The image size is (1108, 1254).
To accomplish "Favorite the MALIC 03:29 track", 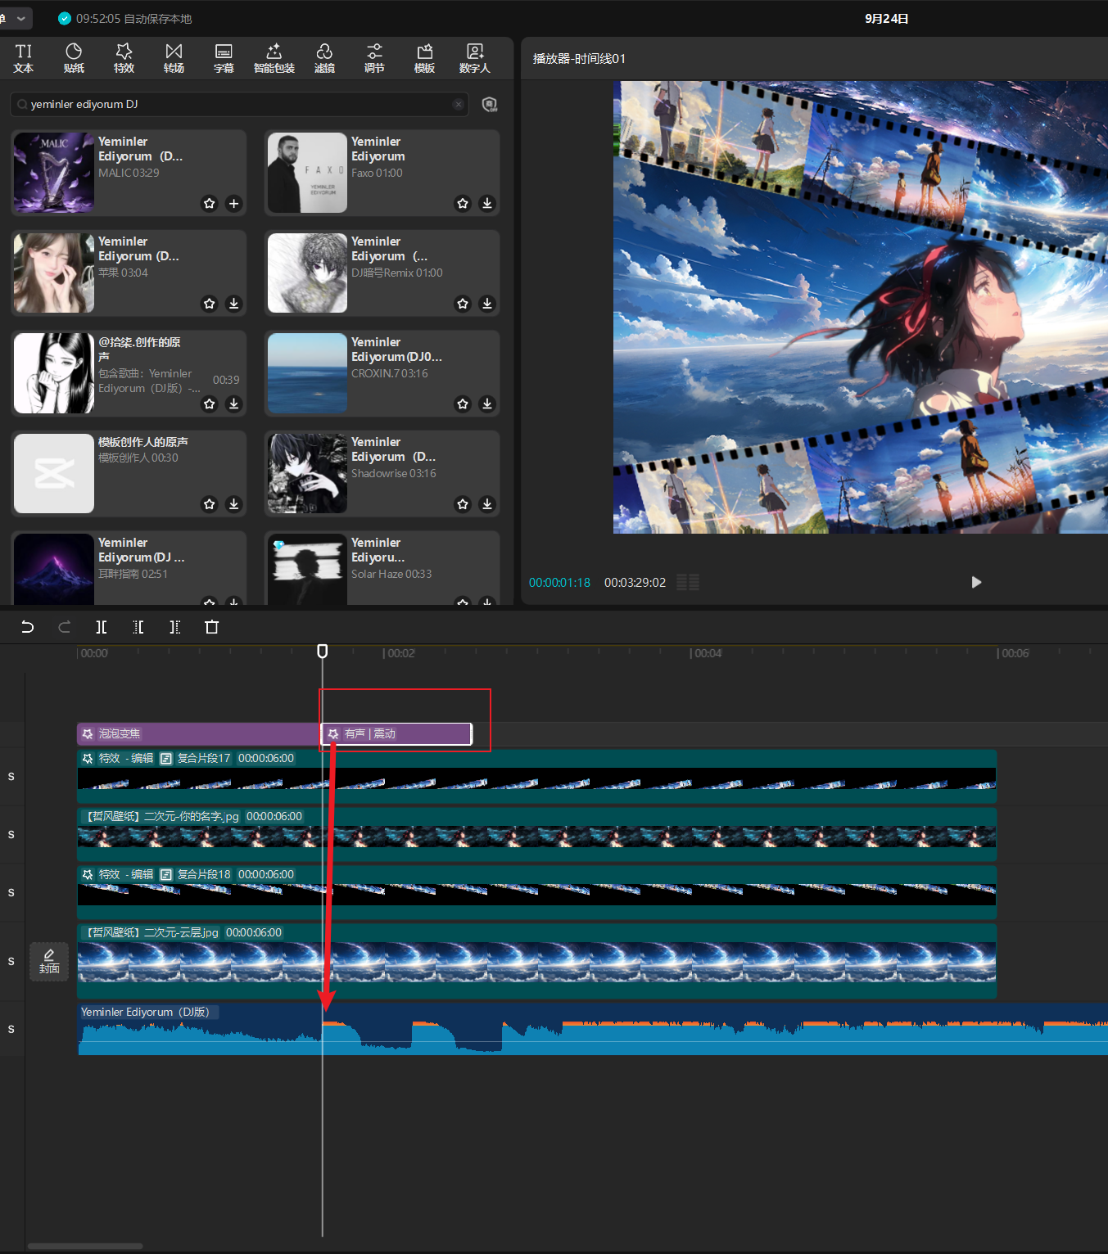I will (210, 203).
